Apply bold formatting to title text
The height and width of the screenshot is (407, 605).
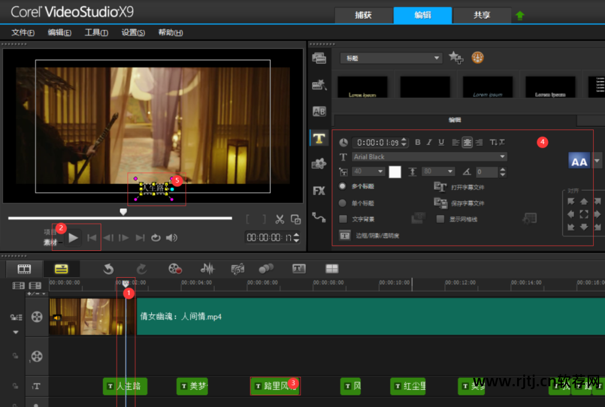click(417, 142)
